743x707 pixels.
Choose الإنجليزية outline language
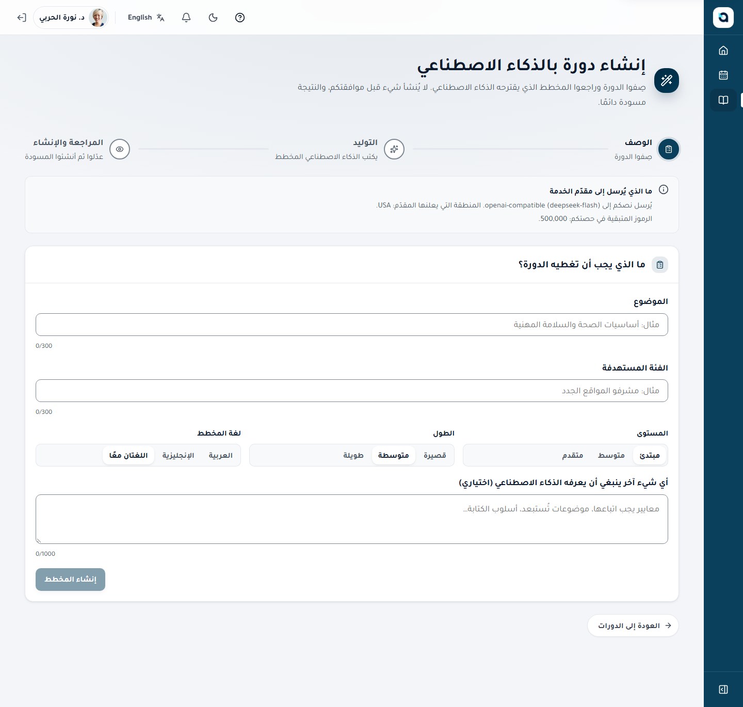(178, 455)
